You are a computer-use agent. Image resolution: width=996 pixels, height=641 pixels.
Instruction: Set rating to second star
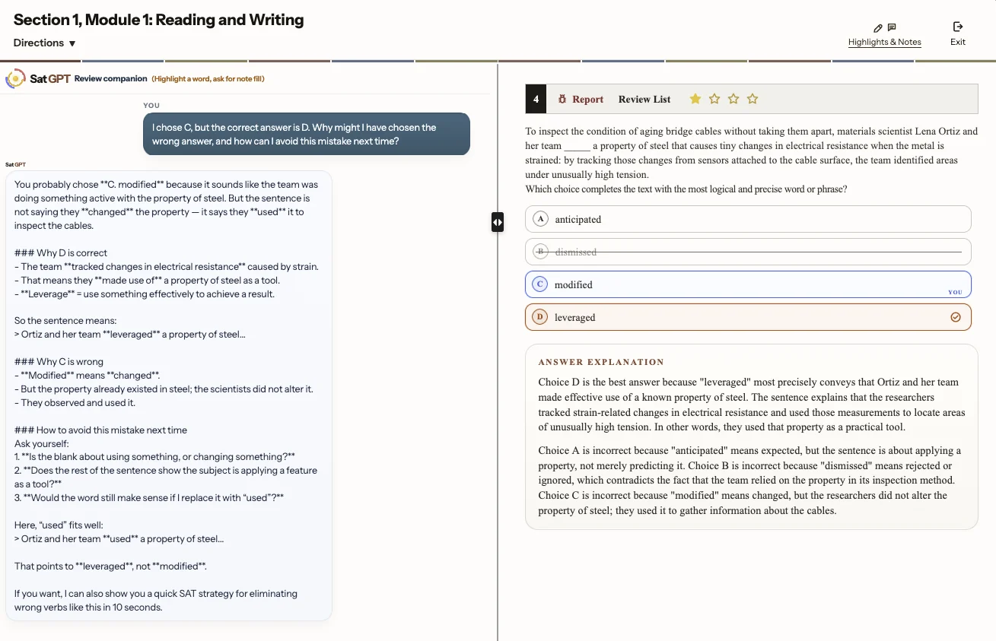click(x=714, y=99)
